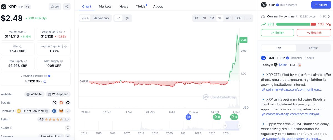Screen dimensions: 333x140
Task: Toggle LOG scale on chart
Action: (x=238, y=18)
